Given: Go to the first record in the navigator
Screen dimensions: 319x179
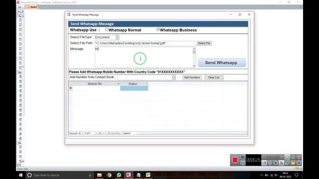Looking at the screenshot, I should (x=80, y=133).
